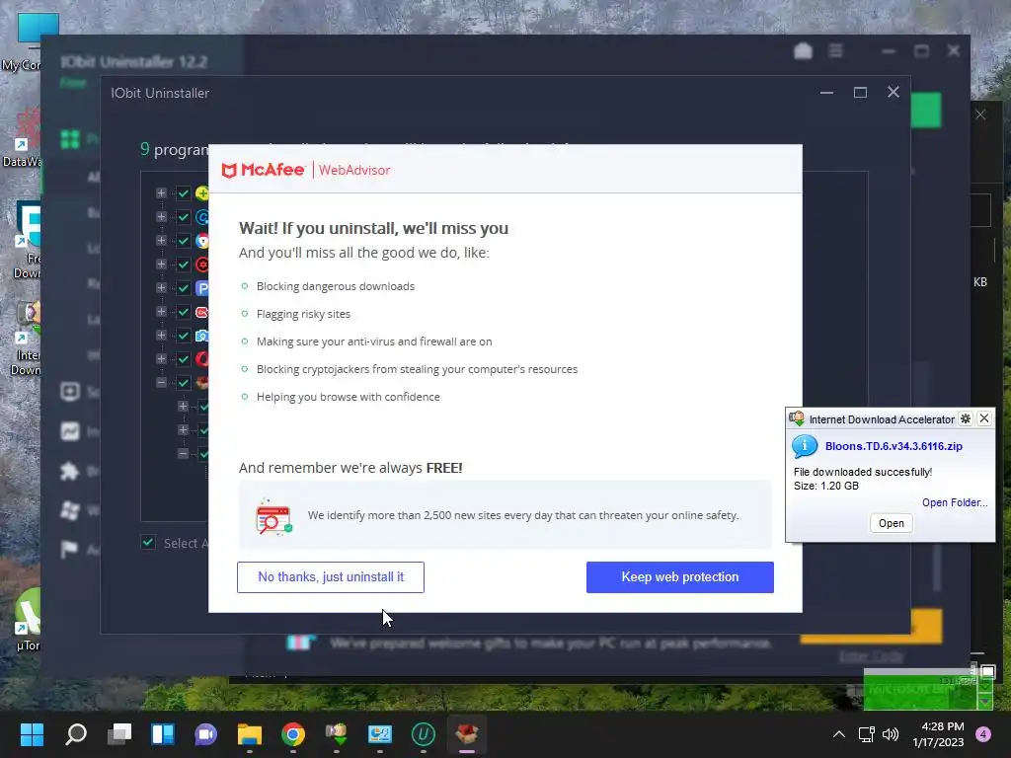Open IObit Programs green grid sidebar icon
Image resolution: width=1011 pixels, height=758 pixels.
(x=70, y=138)
